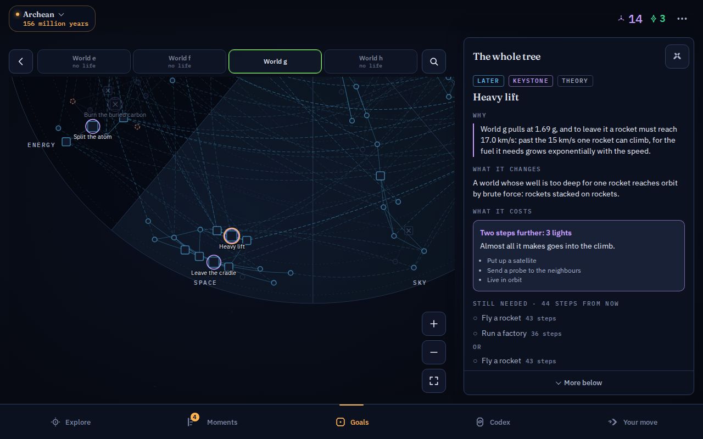Select the crossed-out Burn the buried carbon node
Image resolution: width=703 pixels, height=439 pixels.
115,104
